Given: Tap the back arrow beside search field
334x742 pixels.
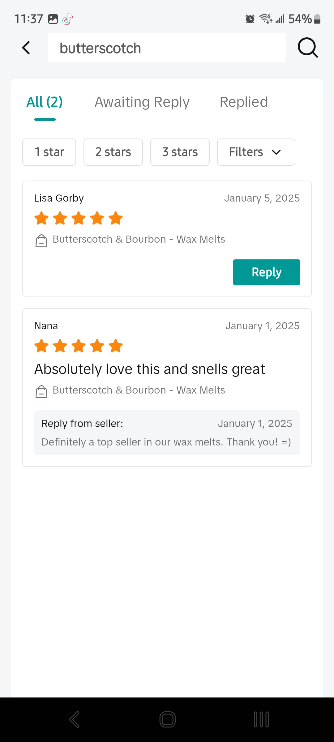Looking at the screenshot, I should tap(26, 48).
